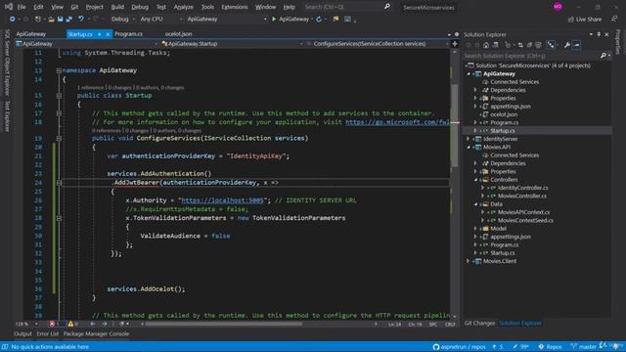Click the go.microsoft.com link in comment
Screen dimensions: 626x352
click(397, 122)
